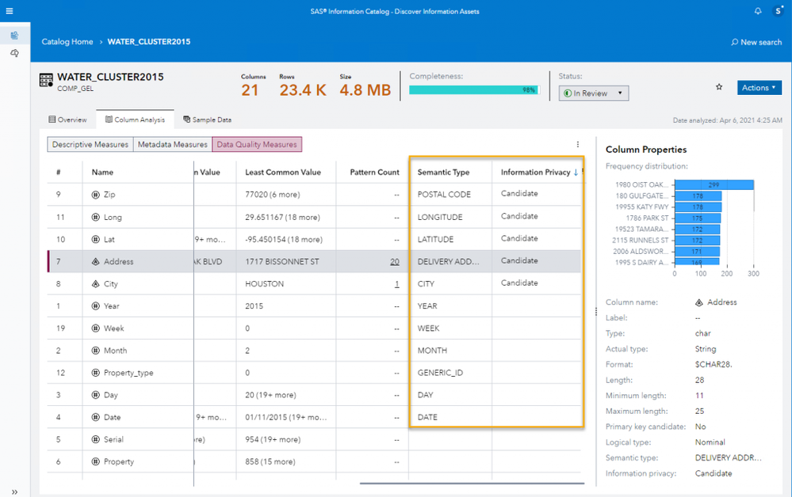Toggle Descriptive Measures view

(90, 145)
